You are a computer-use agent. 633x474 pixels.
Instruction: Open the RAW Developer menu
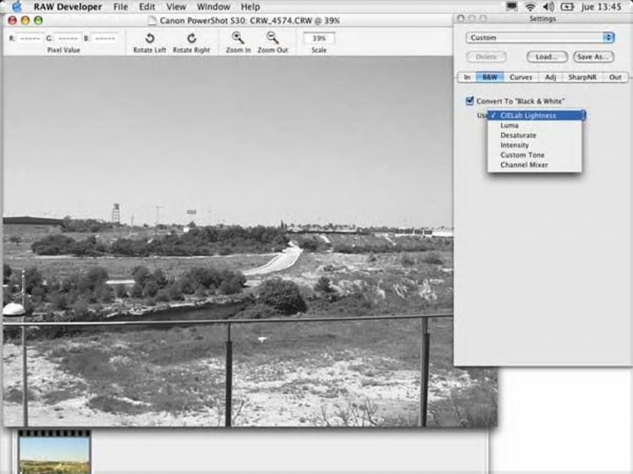(68, 7)
